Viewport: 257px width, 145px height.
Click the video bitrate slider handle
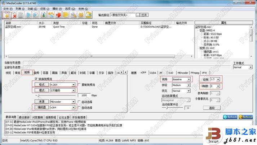(39, 95)
